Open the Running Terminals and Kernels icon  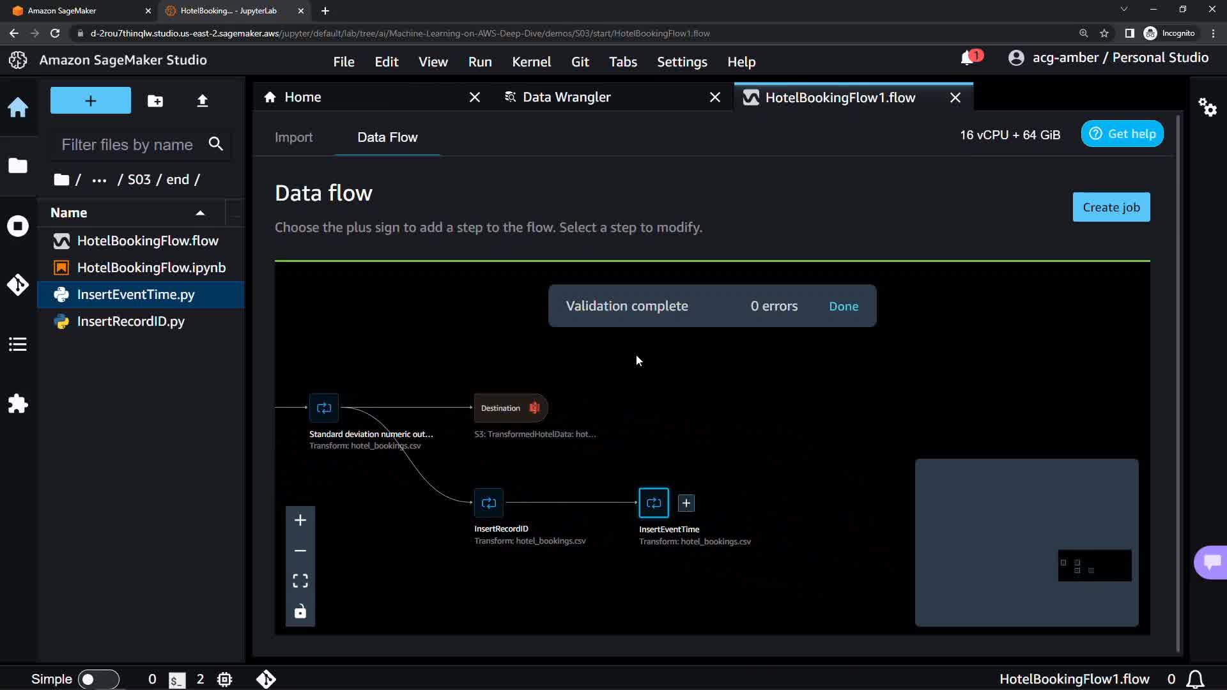pyautogui.click(x=18, y=226)
